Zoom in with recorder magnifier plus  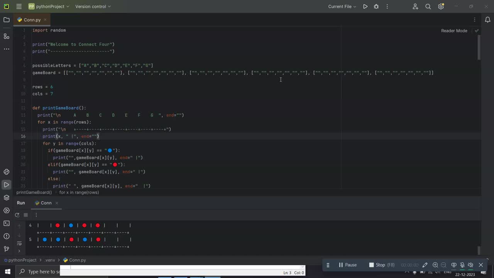click(435, 265)
